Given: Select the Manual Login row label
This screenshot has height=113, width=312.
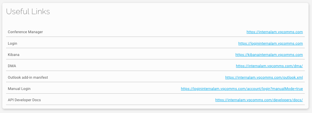Looking at the screenshot, I should [19, 89].
